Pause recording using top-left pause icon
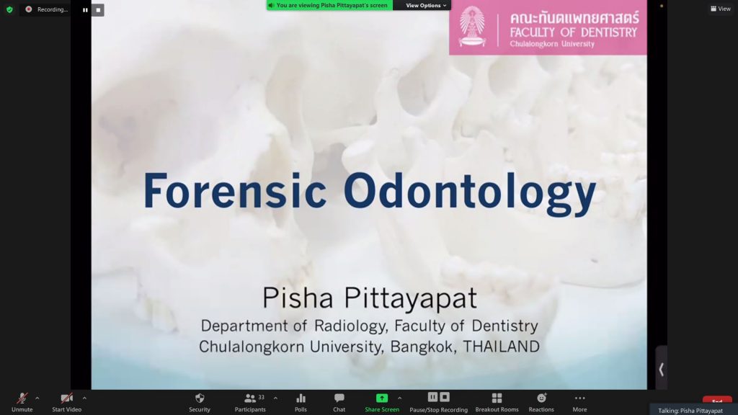The height and width of the screenshot is (415, 738). coord(85,10)
